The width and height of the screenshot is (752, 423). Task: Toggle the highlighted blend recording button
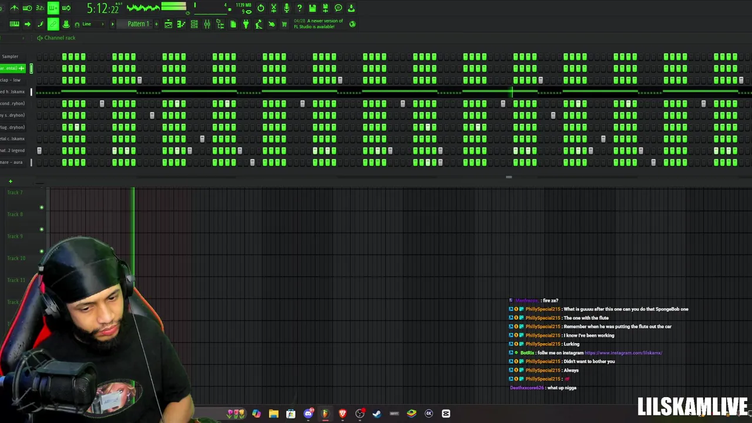click(53, 8)
